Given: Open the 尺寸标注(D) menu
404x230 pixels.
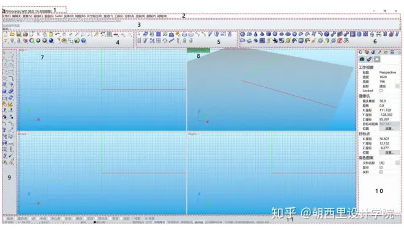Looking at the screenshot, I should [94, 16].
